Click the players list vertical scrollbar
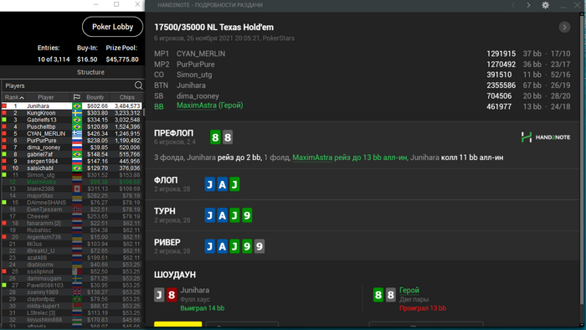This screenshot has width=586, height=330. pos(143,112)
